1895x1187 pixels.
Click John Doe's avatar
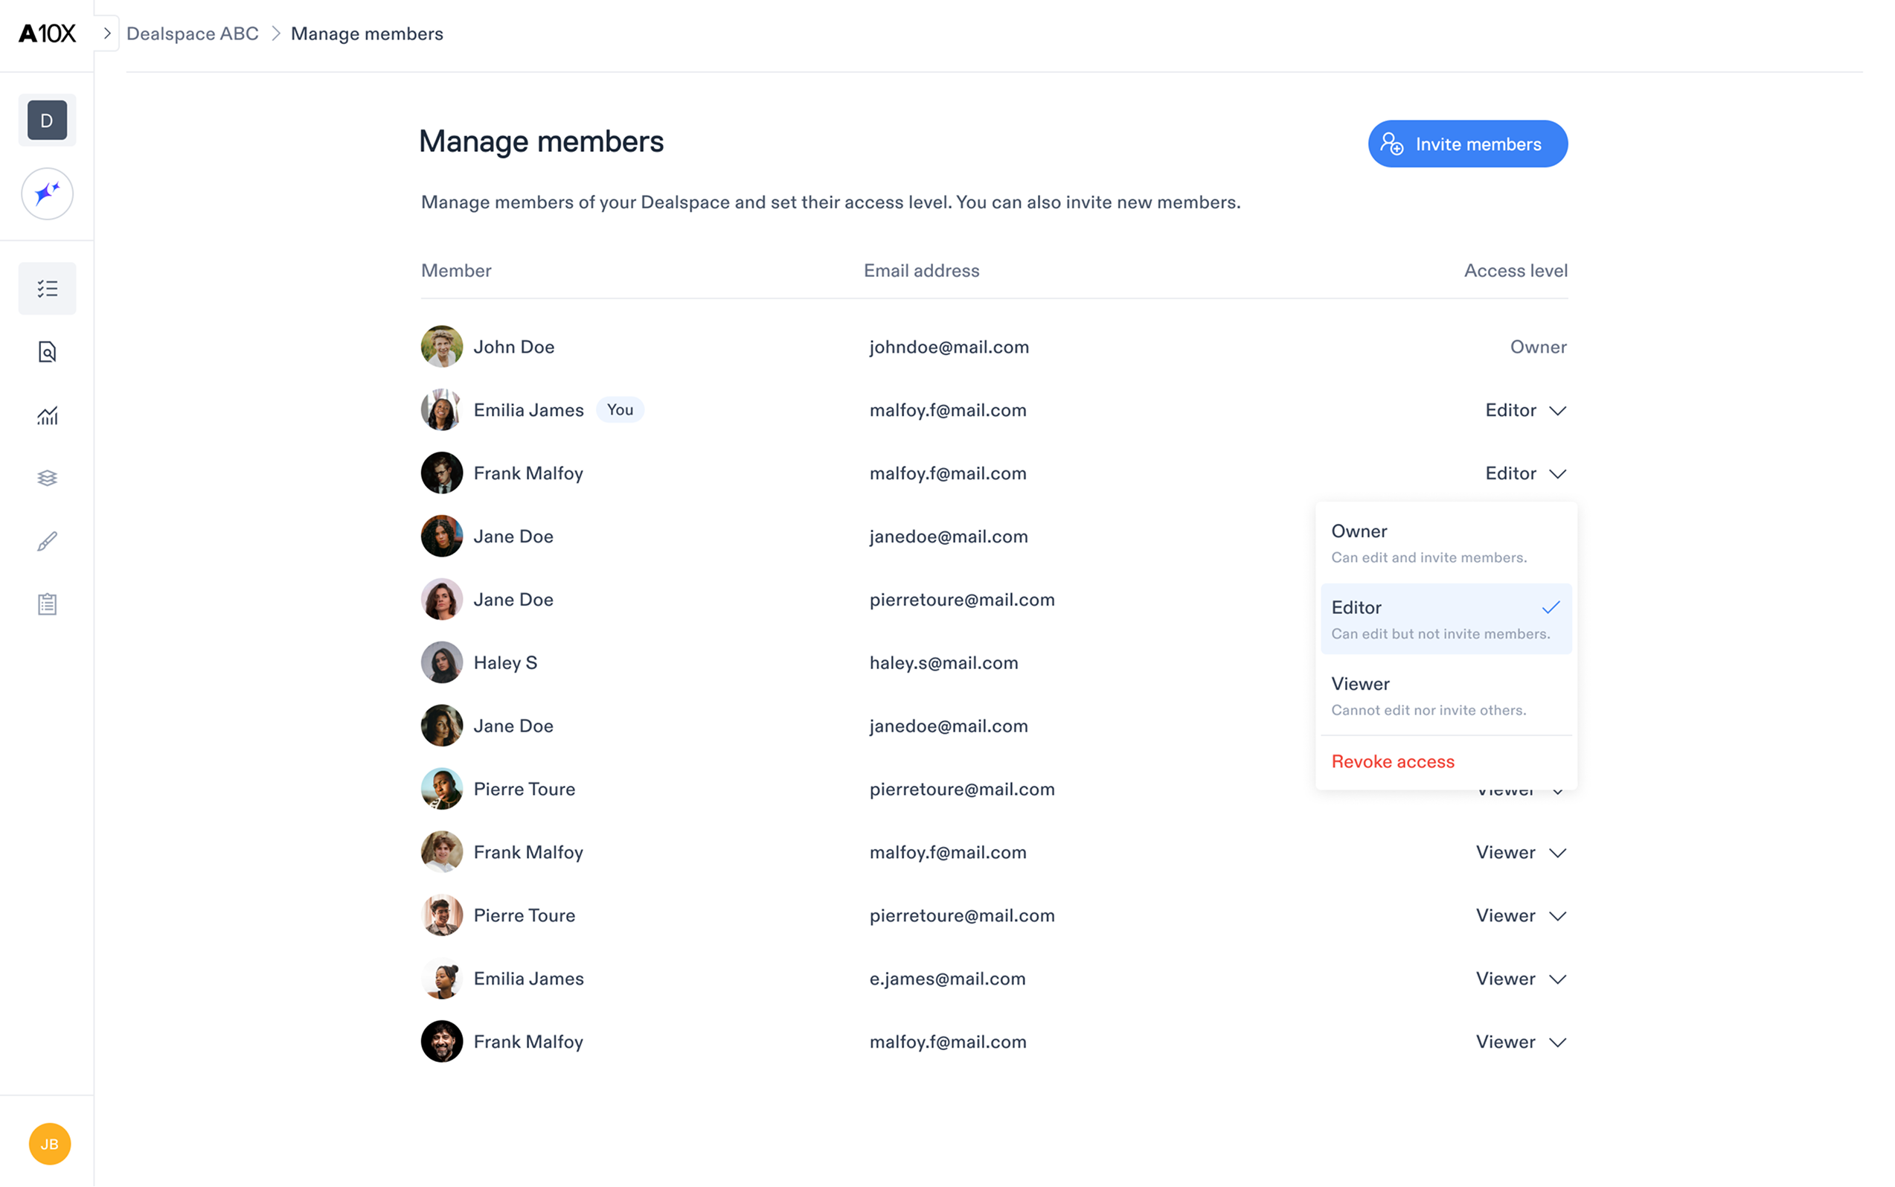(x=442, y=346)
